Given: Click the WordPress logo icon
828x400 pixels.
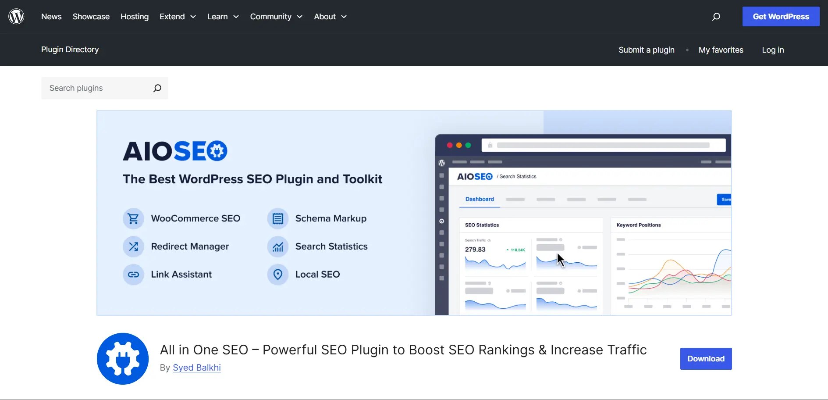Looking at the screenshot, I should click(16, 16).
